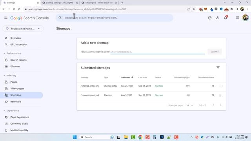The width and height of the screenshot is (251, 141).
Task: Click the Google Search Console logo
Action: [30, 18]
